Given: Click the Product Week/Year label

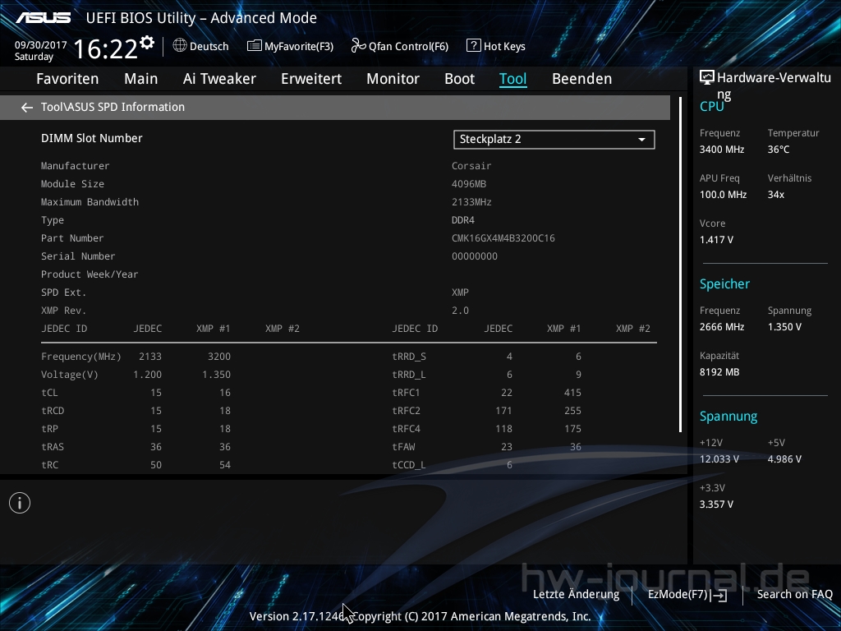Looking at the screenshot, I should [90, 274].
